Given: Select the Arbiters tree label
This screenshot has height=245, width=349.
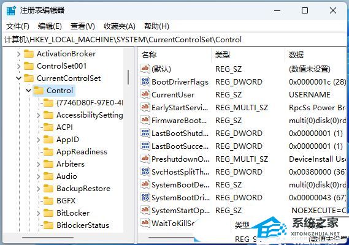Looking at the screenshot, I should click(x=71, y=164).
